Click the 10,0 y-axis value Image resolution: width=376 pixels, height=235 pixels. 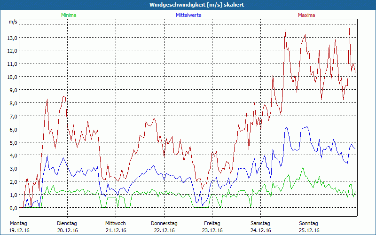point(12,77)
